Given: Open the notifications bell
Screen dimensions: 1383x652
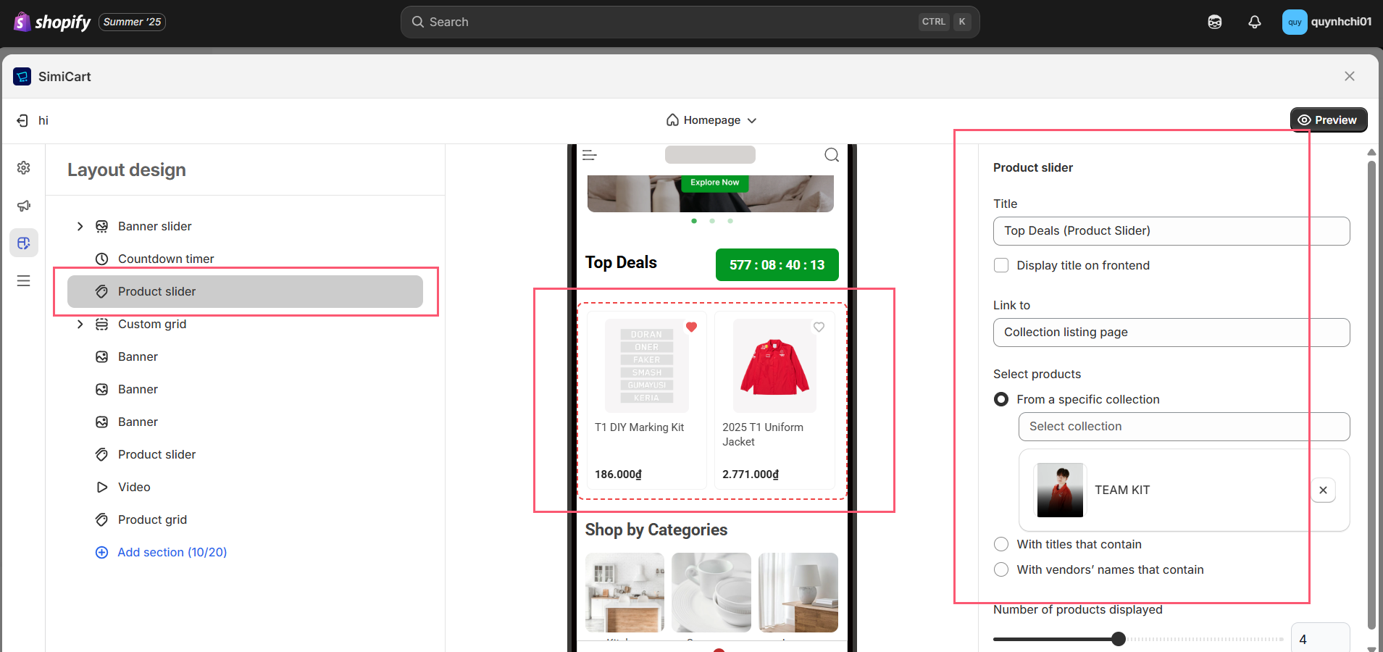Looking at the screenshot, I should (1255, 22).
